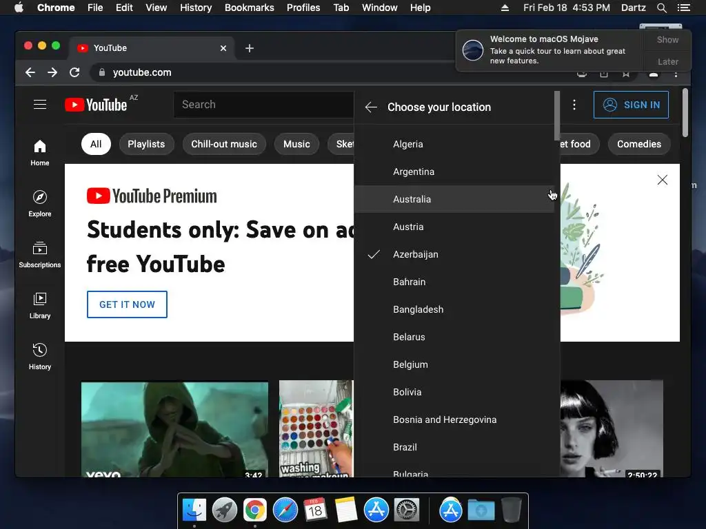The width and height of the screenshot is (706, 529).
Task: Open Explore in the sidebar
Action: point(39,204)
